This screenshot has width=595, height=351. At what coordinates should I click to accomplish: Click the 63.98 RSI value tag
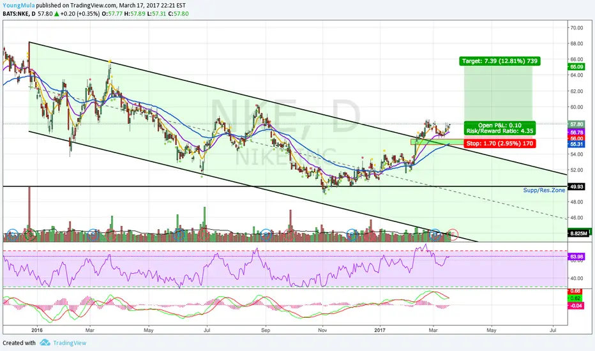click(x=576, y=257)
